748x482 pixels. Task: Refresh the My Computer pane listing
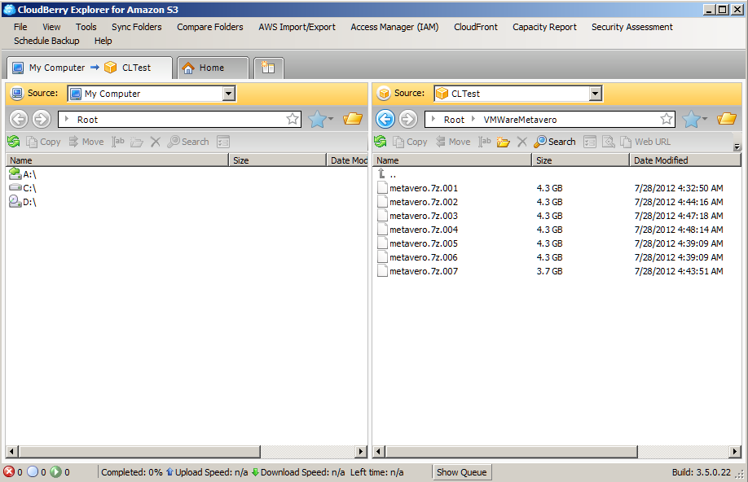pos(14,141)
